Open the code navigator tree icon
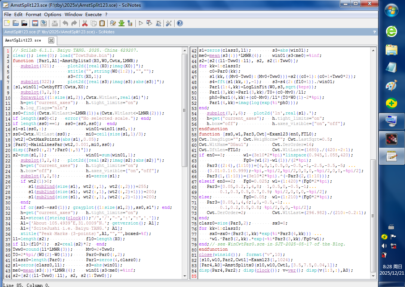Image resolution: width=405 pixels, height=287 pixels. (130, 23)
